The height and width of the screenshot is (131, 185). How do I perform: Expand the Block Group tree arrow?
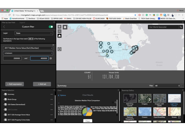point(4,99)
